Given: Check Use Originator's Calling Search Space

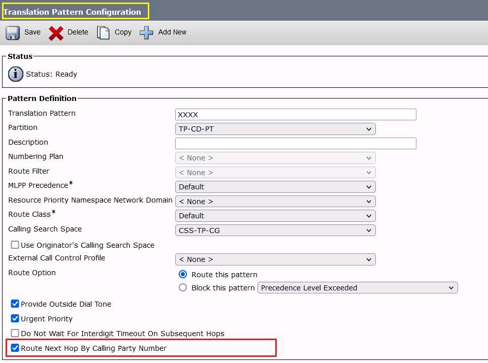Looking at the screenshot, I should click(x=15, y=245).
